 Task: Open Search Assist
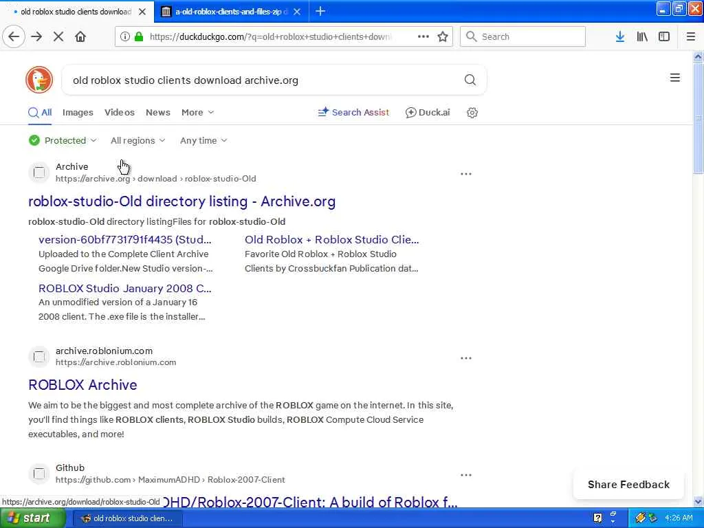coord(353,112)
